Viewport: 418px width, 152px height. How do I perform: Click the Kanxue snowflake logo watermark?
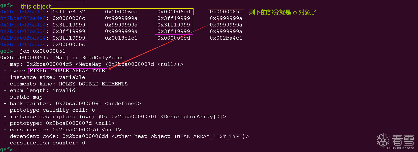[383, 140]
